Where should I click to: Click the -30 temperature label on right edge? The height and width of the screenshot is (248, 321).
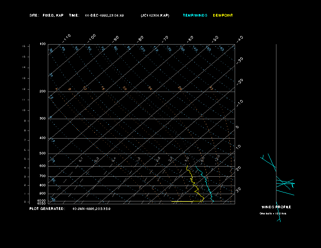pos(240,60)
